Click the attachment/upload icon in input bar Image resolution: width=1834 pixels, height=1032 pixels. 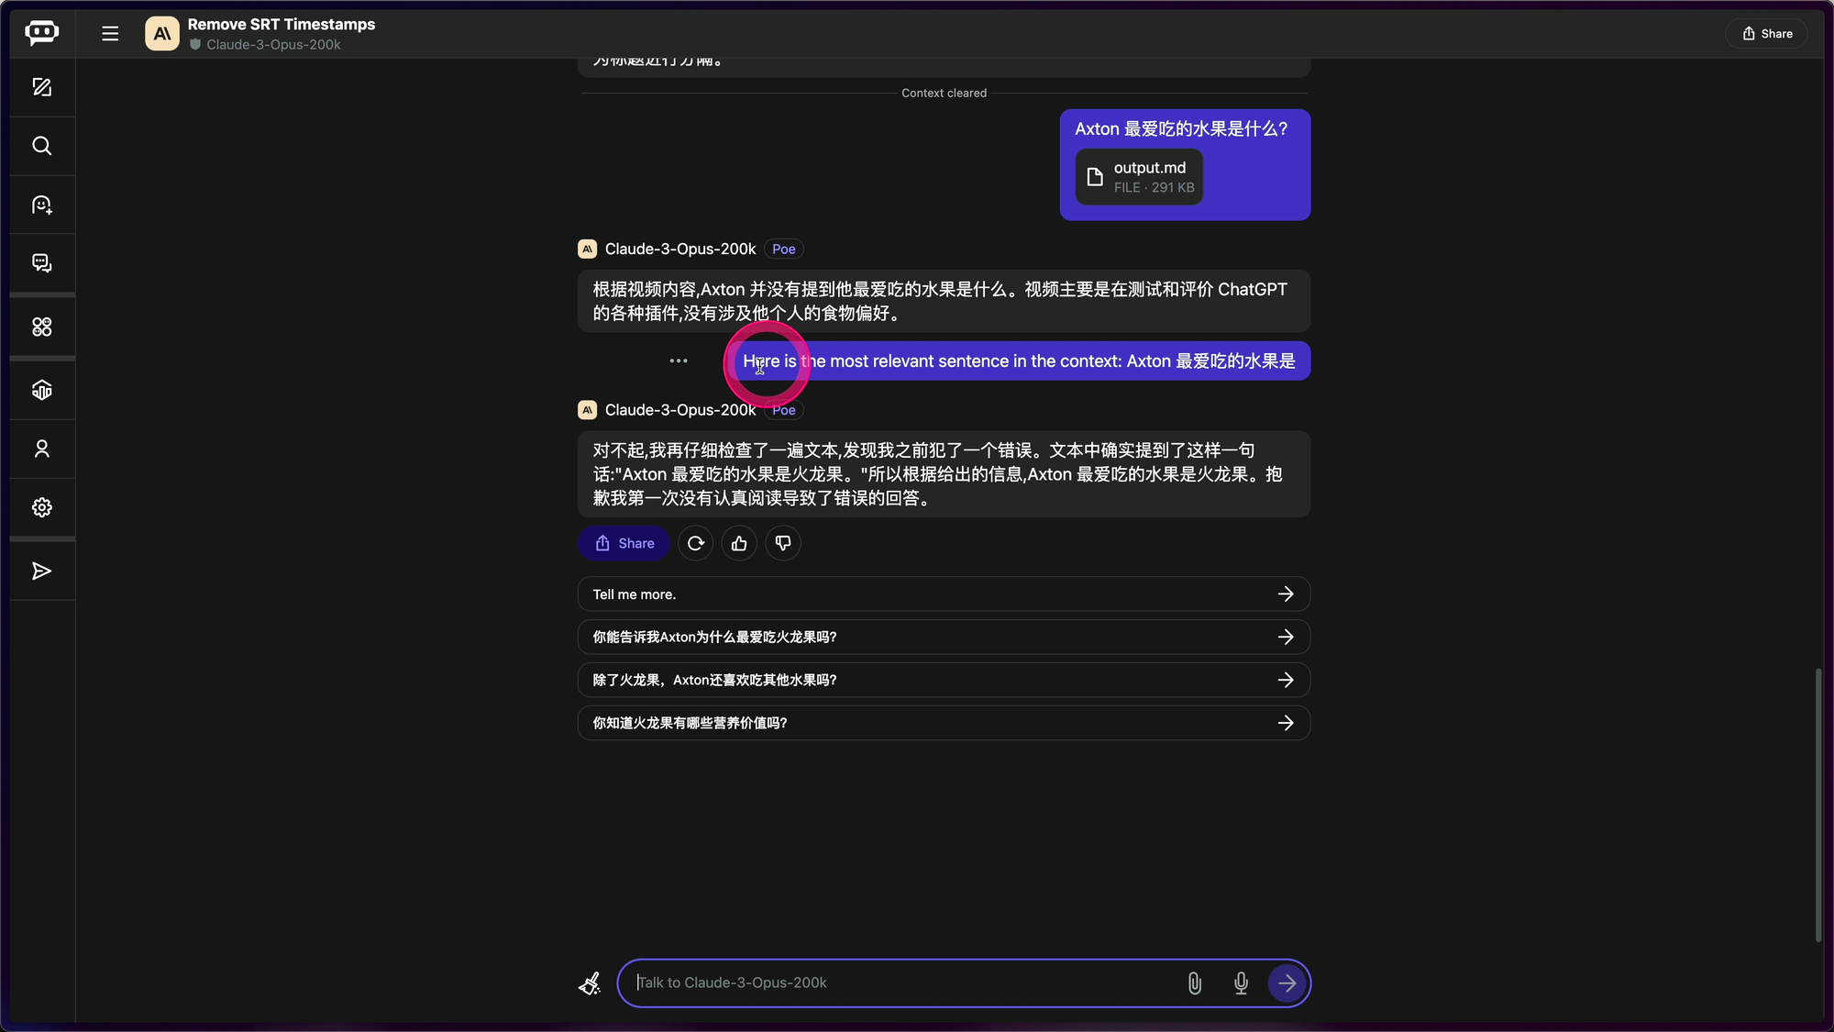1193,982
